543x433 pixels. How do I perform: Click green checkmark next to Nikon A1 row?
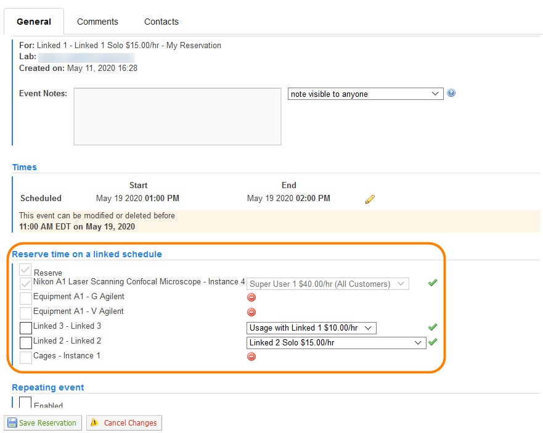coord(433,283)
